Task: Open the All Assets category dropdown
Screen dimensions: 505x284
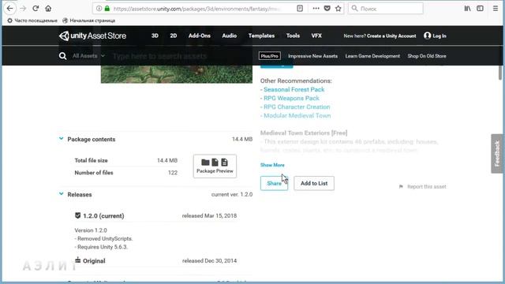Action: pyautogui.click(x=88, y=56)
